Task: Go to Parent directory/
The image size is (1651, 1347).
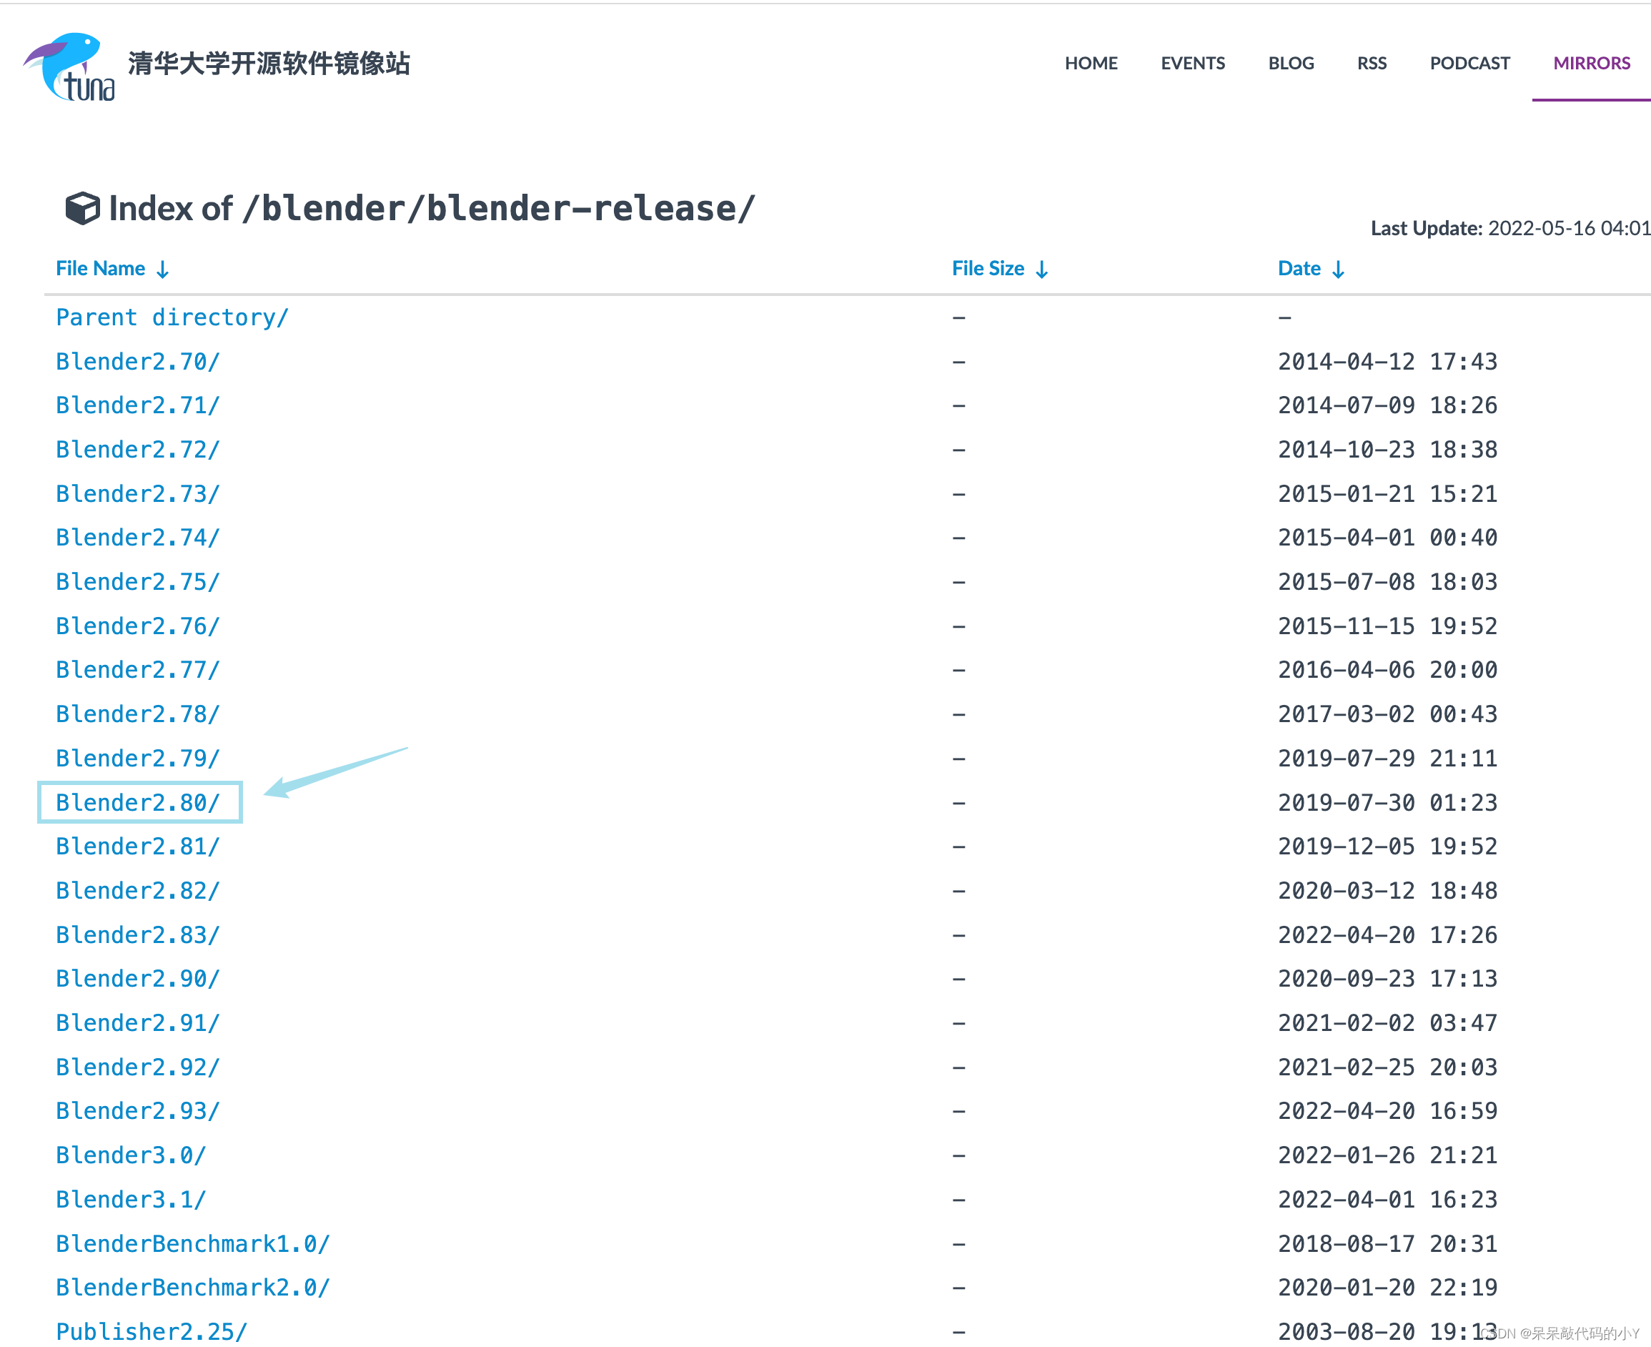Action: pos(172,317)
